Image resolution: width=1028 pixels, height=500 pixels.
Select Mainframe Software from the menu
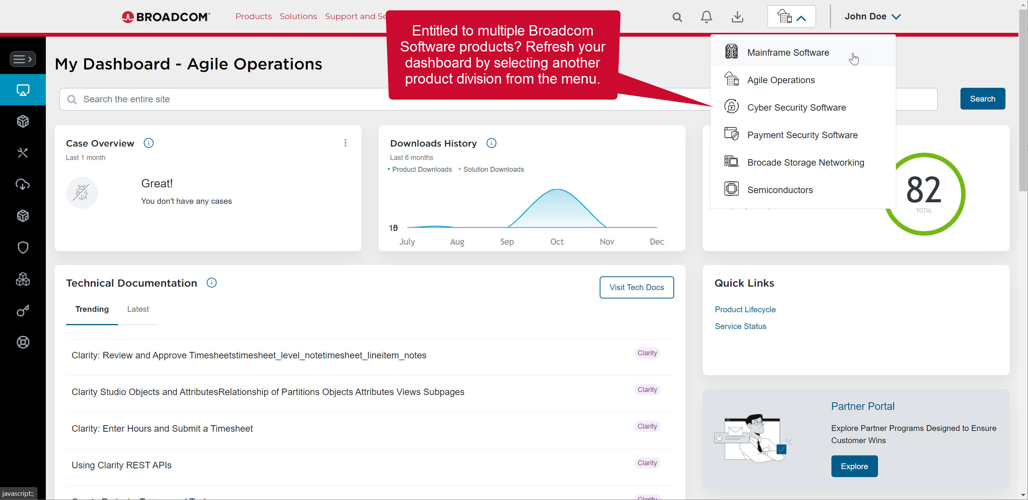[788, 53]
